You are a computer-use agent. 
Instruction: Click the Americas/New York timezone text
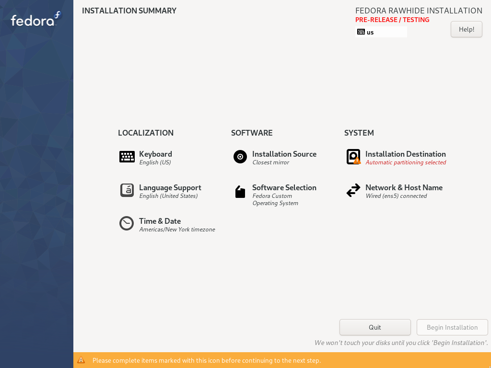click(x=177, y=230)
